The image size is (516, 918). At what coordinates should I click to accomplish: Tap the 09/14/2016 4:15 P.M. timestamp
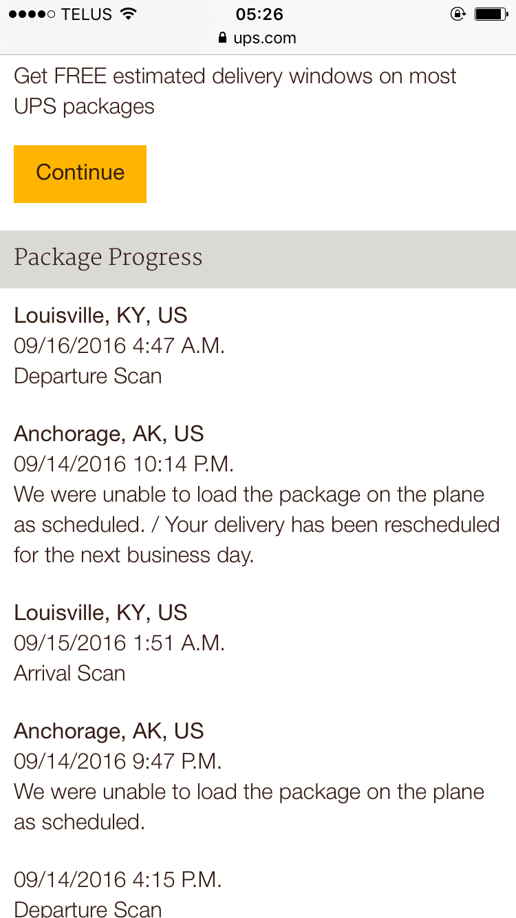[x=118, y=879]
